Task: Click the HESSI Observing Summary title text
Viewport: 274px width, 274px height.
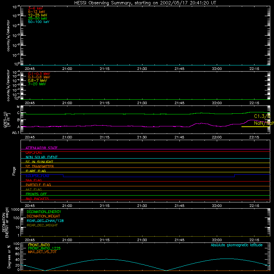Action: [x=145, y=3]
